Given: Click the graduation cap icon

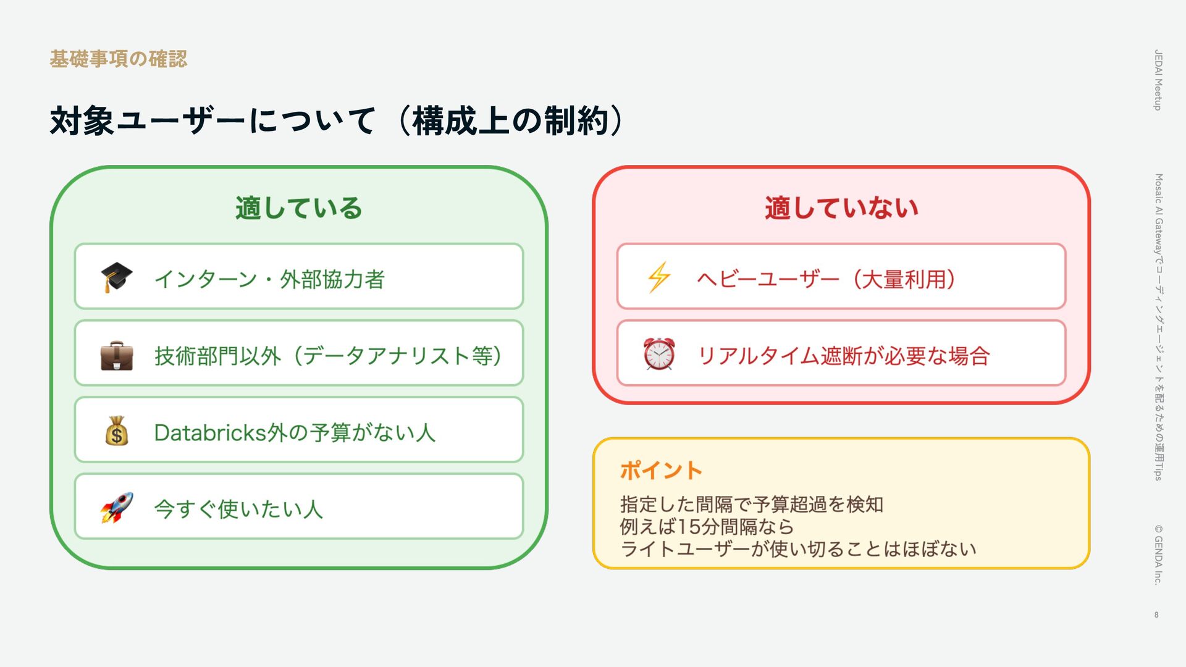Looking at the screenshot, I should pos(116,277).
